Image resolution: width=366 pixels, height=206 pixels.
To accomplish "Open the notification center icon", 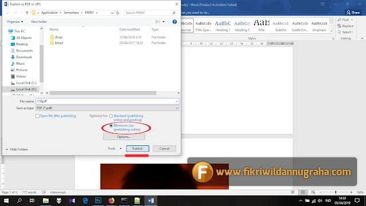I will click(357, 201).
